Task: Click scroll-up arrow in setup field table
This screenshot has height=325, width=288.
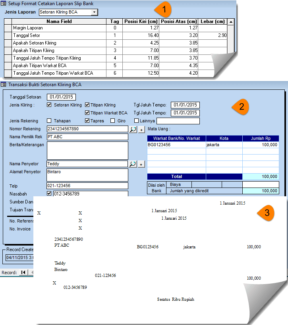Action: 231,22
